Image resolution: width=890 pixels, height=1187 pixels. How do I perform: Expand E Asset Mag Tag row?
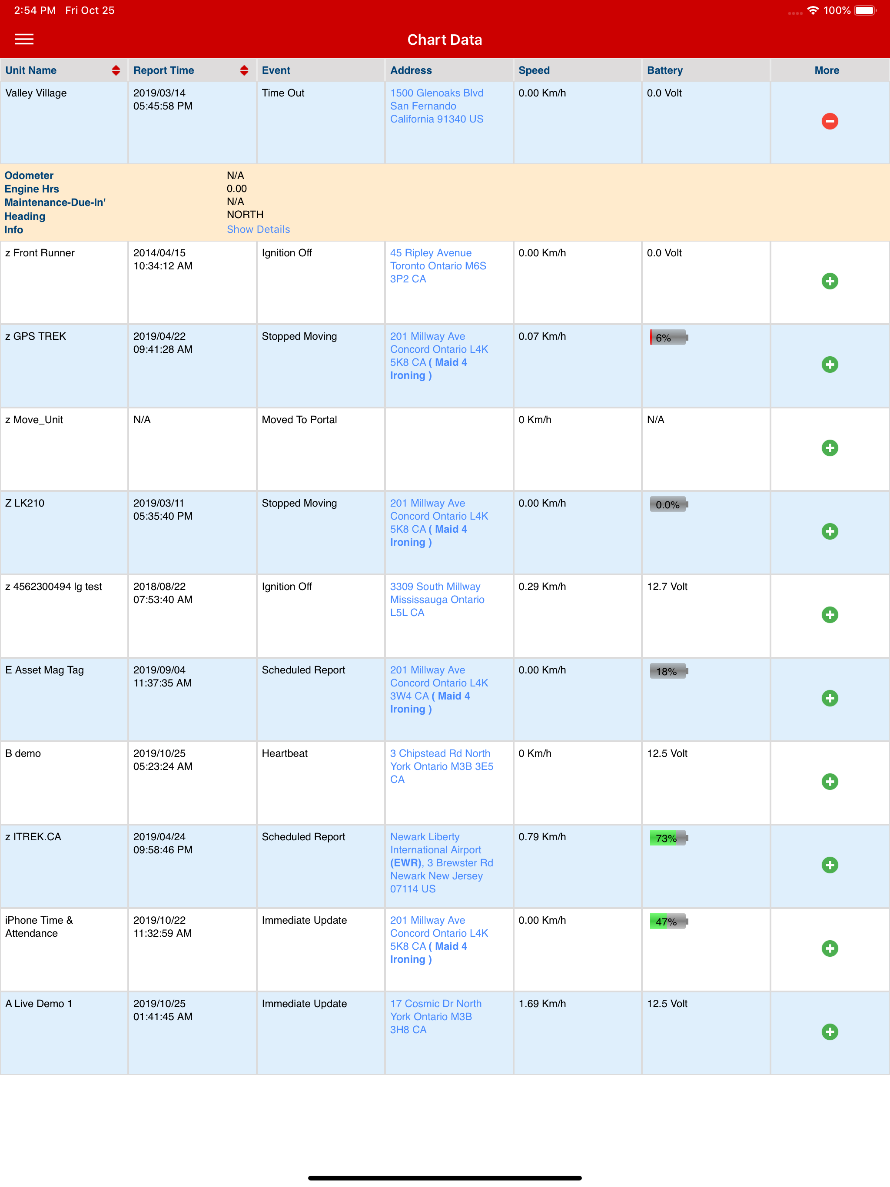(x=829, y=698)
